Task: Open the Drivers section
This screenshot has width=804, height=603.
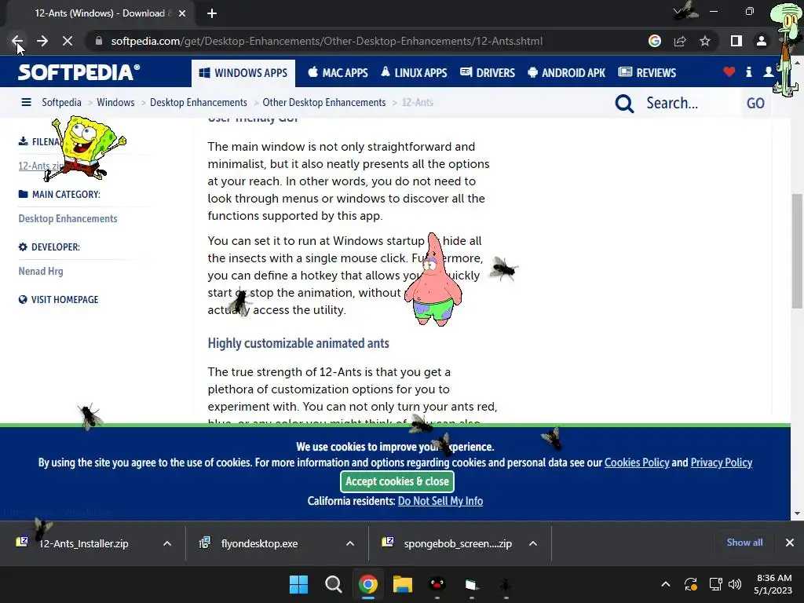Action: 488,73
